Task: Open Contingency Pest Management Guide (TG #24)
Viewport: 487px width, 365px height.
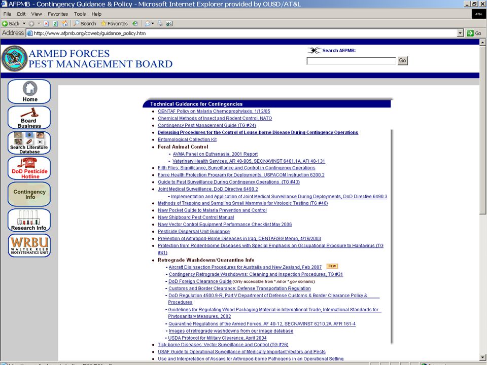Action: click(207, 125)
